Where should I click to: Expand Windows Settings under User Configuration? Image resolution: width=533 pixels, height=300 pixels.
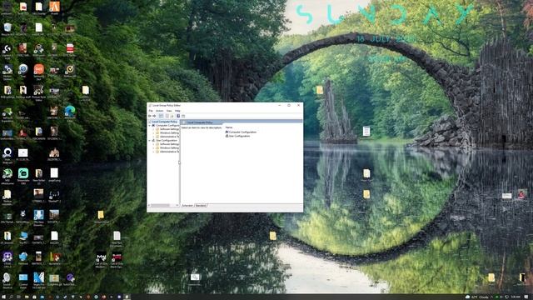pos(153,148)
